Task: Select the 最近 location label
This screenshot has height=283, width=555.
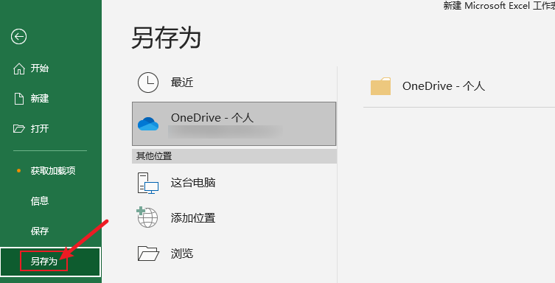Action: click(182, 83)
